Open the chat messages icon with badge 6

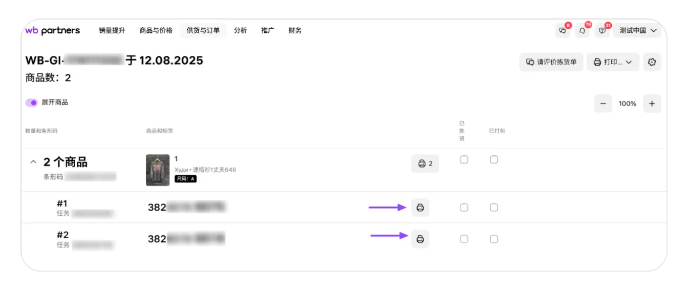pos(563,31)
